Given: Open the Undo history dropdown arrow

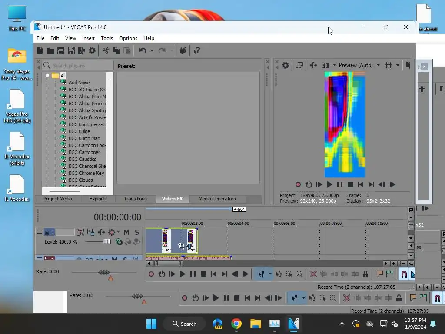Looking at the screenshot, I should [152, 50].
